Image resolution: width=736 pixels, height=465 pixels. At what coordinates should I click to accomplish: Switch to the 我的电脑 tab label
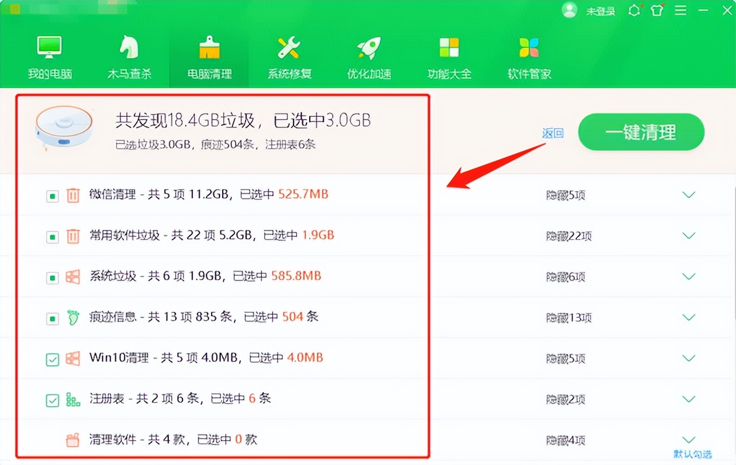[x=50, y=74]
